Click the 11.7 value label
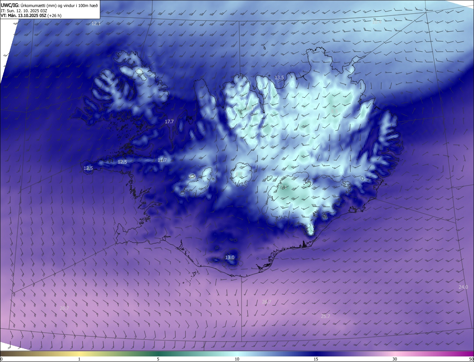Screen dimensions: 474x362 click(x=162, y=160)
